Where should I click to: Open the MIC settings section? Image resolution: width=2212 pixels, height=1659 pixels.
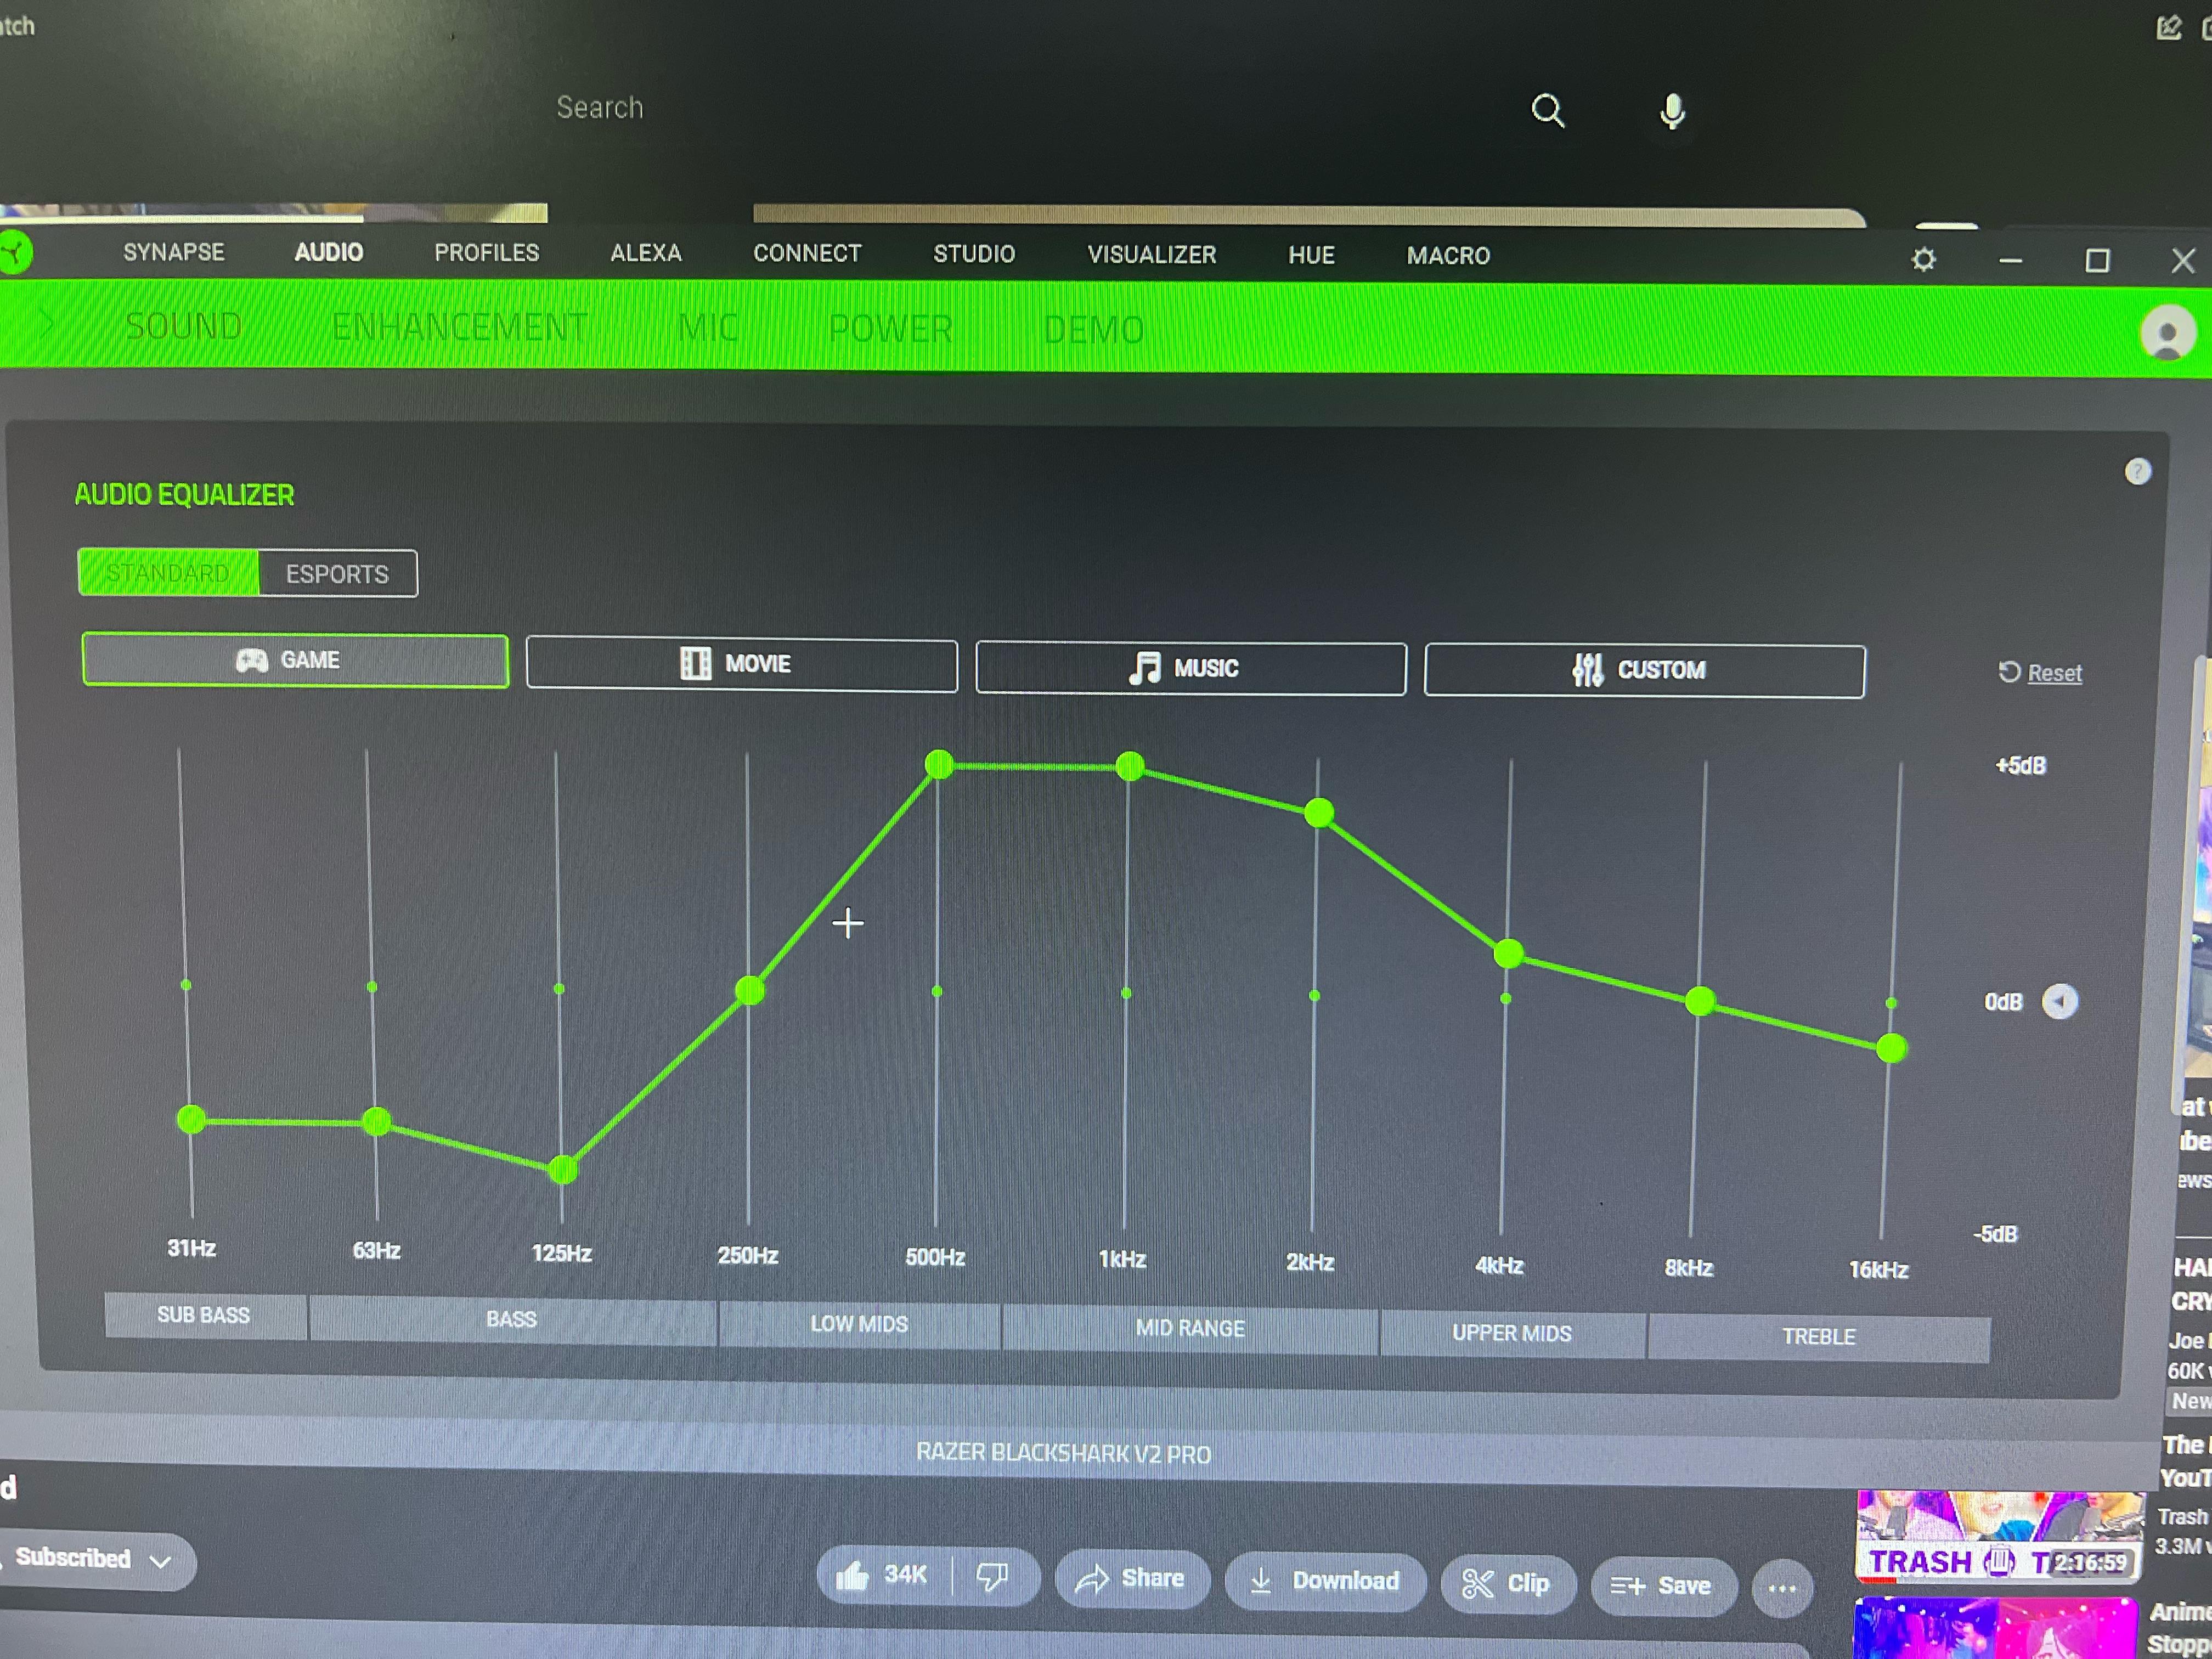(710, 329)
